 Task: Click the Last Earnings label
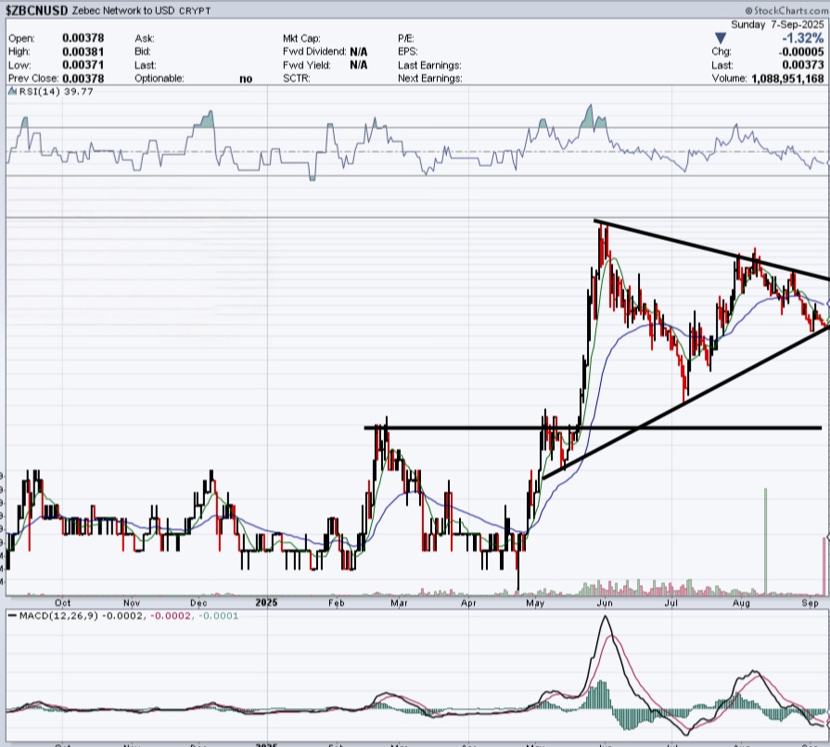pos(429,65)
